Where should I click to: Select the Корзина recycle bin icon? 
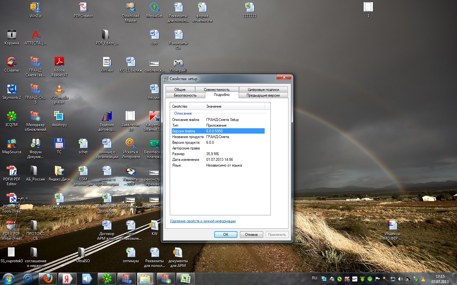pos(12,37)
